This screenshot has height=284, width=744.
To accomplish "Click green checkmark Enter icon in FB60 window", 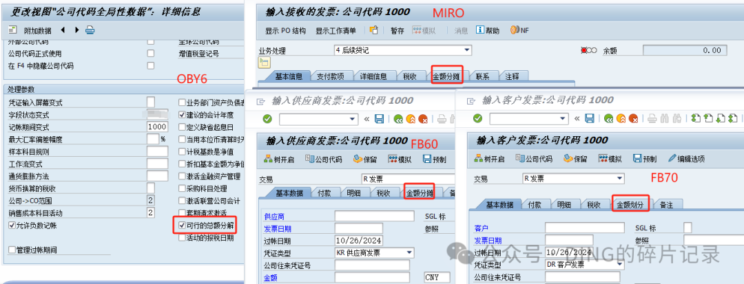I will click(267, 118).
